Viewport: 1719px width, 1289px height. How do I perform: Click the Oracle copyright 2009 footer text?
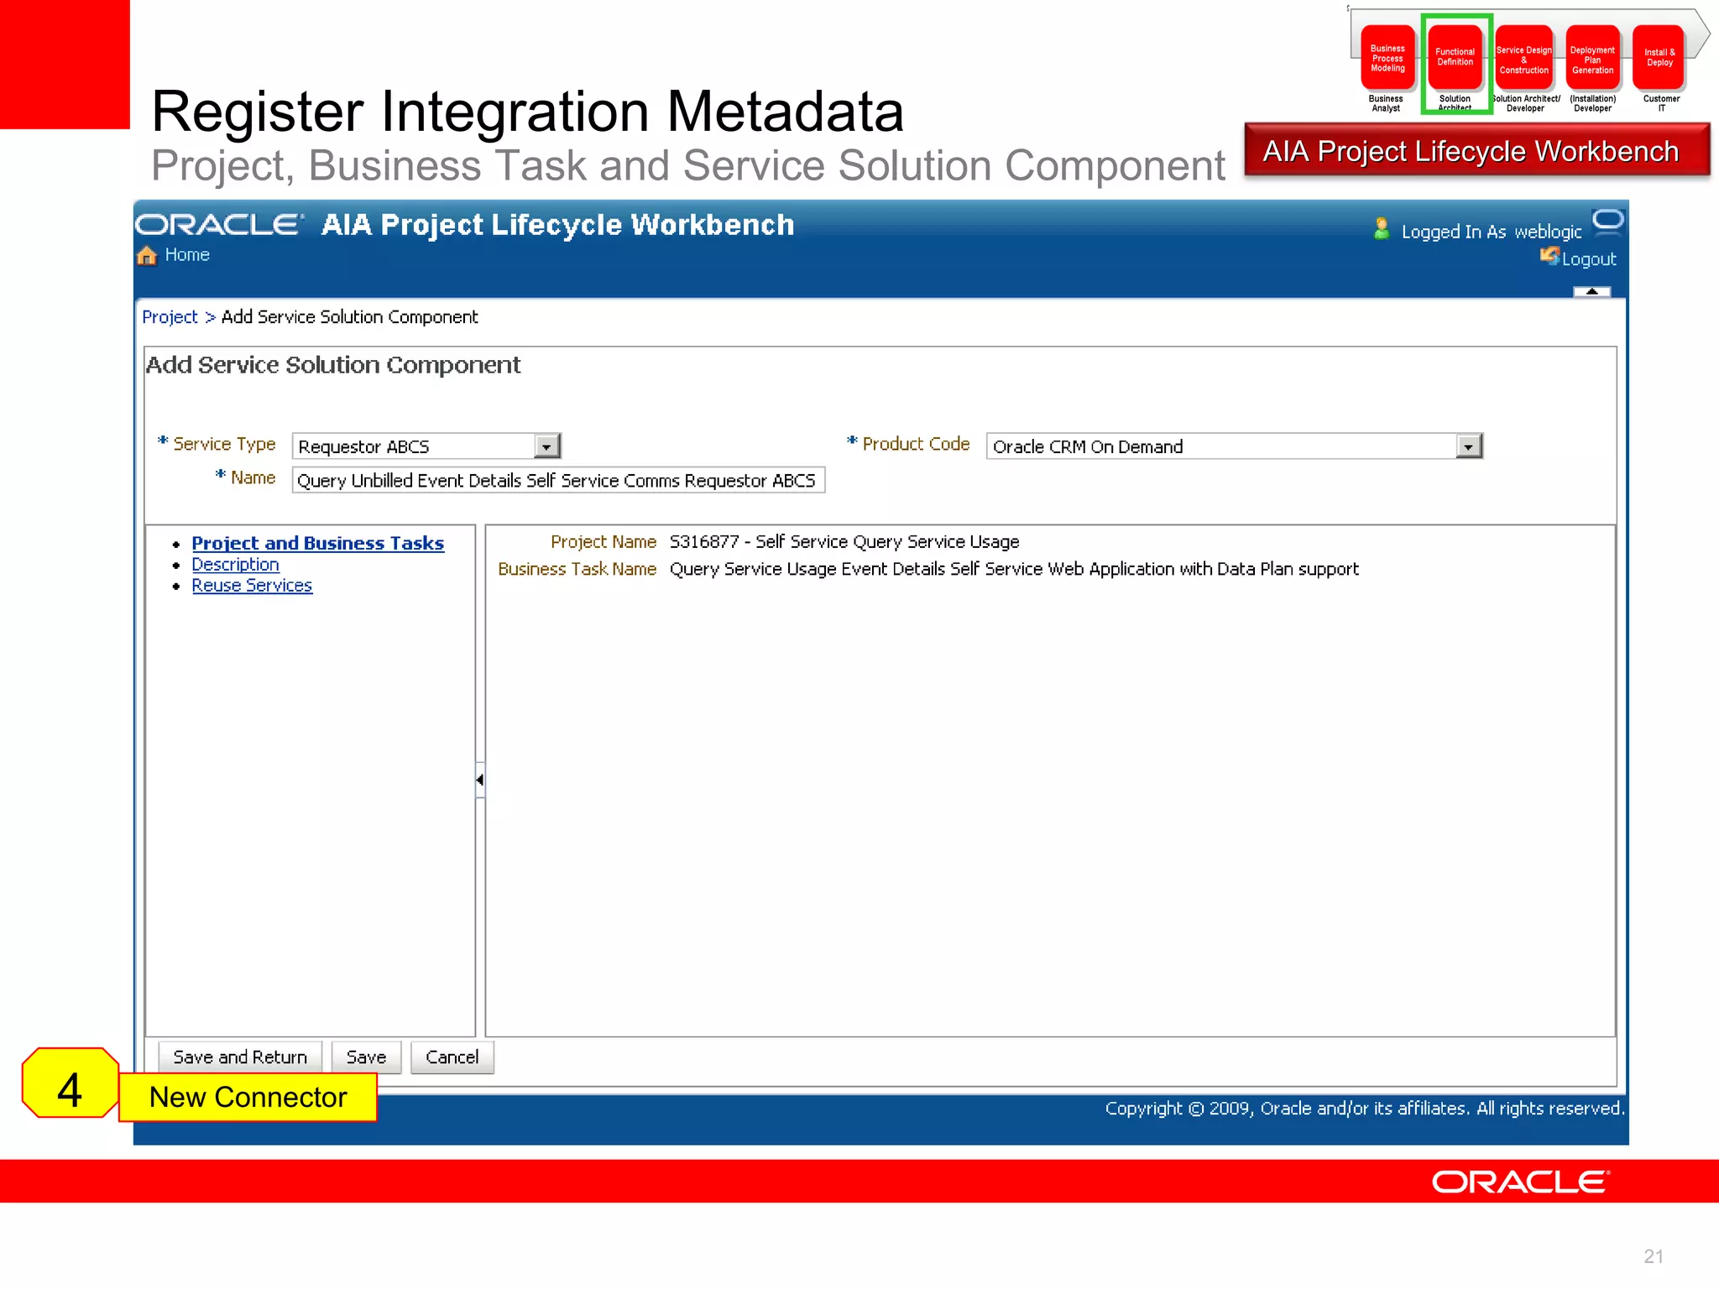(x=1365, y=1109)
